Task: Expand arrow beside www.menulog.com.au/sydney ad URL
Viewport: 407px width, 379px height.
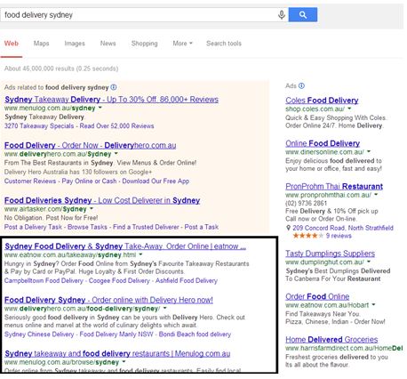Action: [x=100, y=108]
